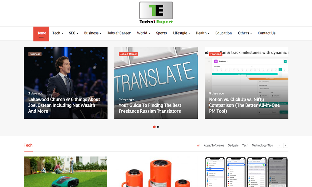Open the Sports page
The image size is (312, 187).
tap(161, 33)
